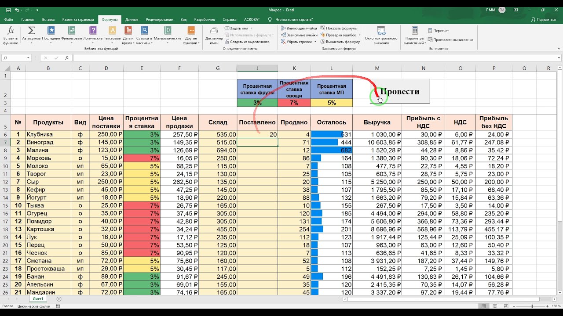
Task: Click the Провести macro button
Action: click(x=400, y=91)
